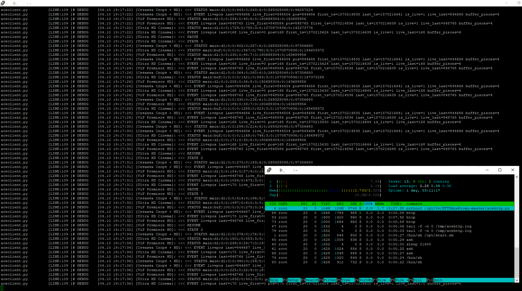Image resolution: width=522 pixels, height=291 pixels.
Task: Click the Tasks: 13 summary line
Action: pyautogui.click(x=418, y=181)
